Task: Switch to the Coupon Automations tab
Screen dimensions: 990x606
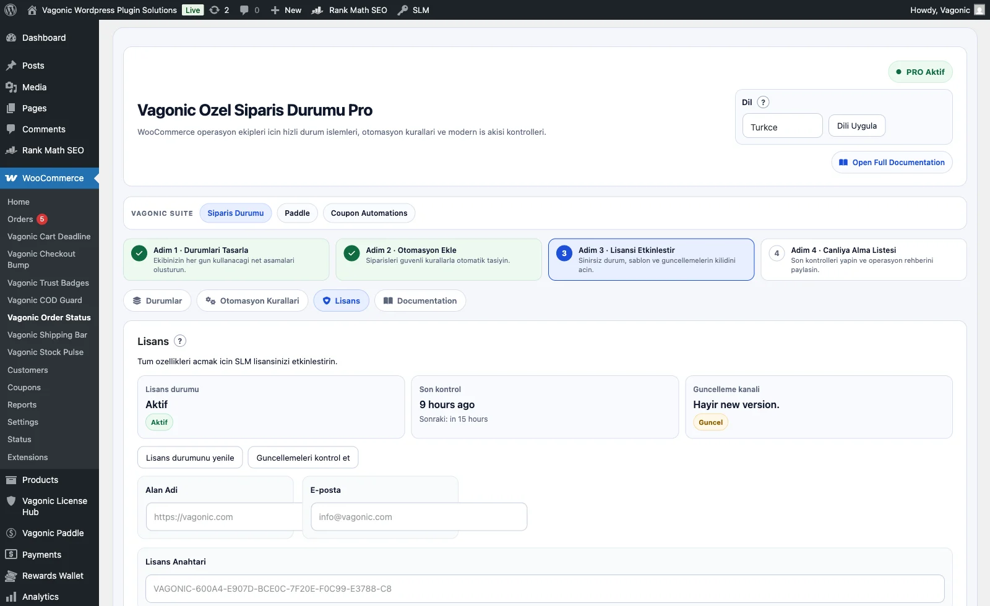Action: click(369, 213)
